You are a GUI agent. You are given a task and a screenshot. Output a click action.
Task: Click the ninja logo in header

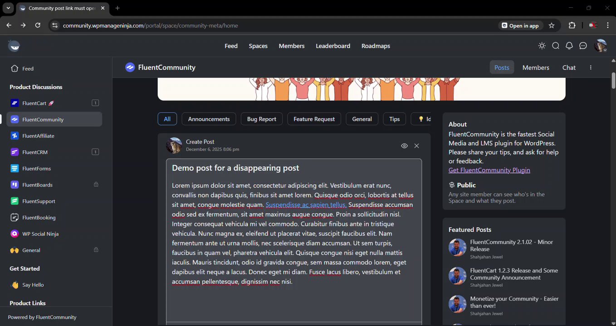[x=14, y=46]
